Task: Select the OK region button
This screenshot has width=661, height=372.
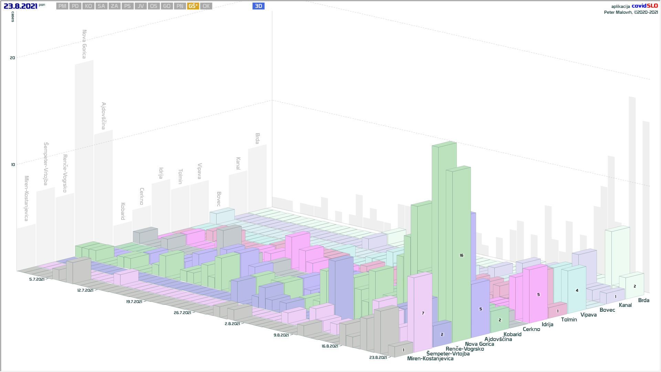Action: pyautogui.click(x=206, y=6)
